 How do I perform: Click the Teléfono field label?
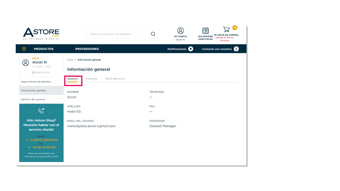[156, 92]
